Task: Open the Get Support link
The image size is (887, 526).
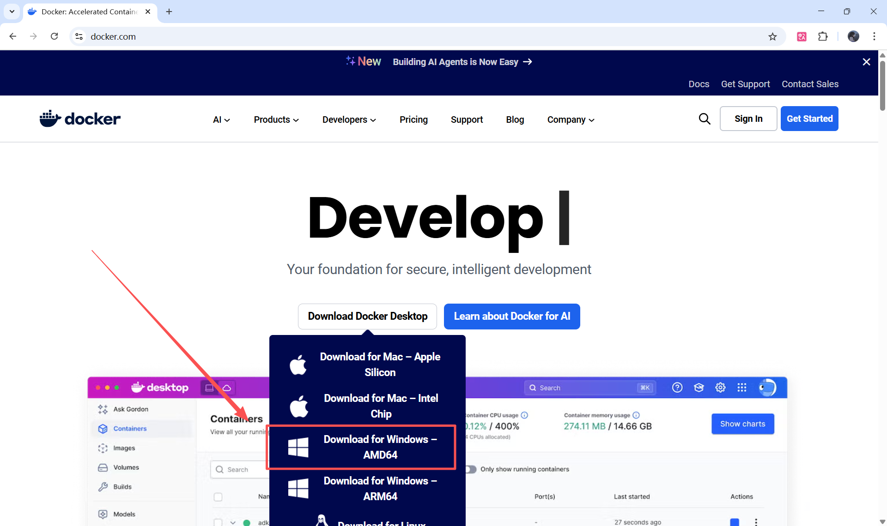Action: tap(745, 84)
